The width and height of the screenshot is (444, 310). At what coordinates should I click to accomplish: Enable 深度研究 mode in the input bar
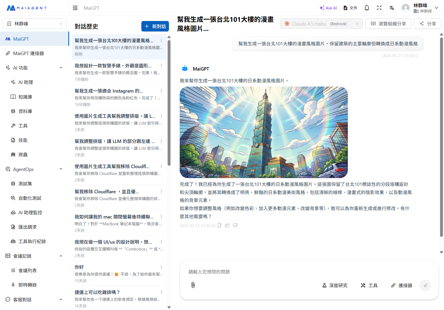click(335, 285)
